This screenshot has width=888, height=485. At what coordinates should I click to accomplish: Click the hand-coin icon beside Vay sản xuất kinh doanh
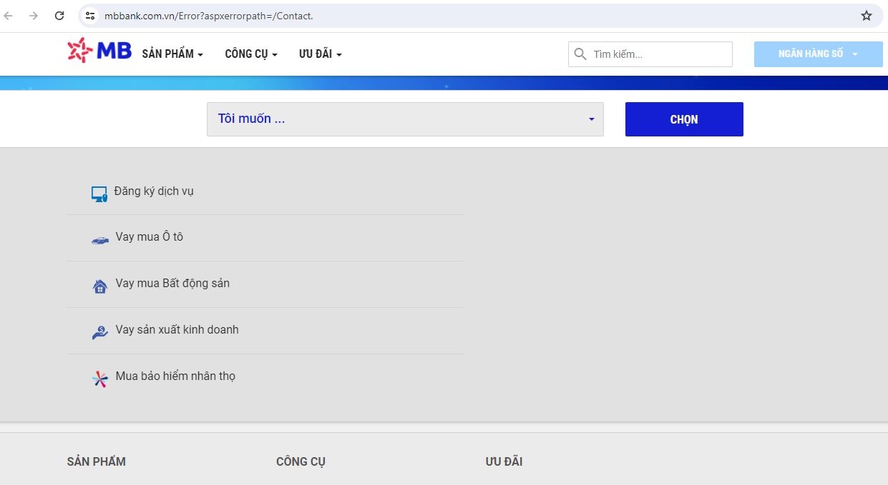click(x=100, y=332)
